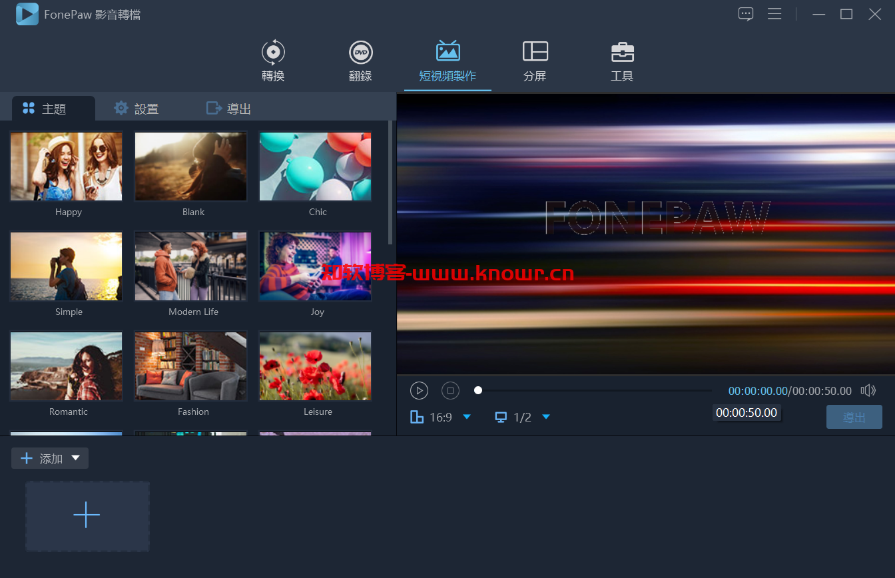Screen dimensions: 895x578
Task: Choose the Fashion theme thumbnail
Action: 190,366
